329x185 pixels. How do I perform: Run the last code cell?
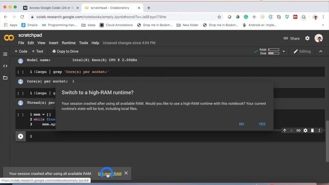click(x=21, y=136)
